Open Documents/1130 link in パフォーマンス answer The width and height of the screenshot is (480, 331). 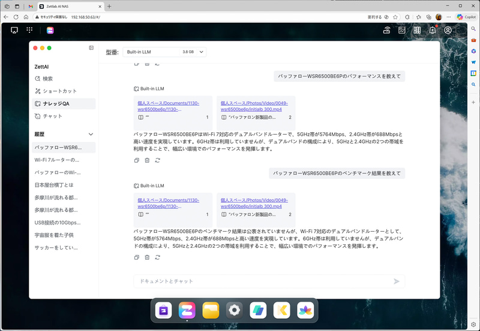(169, 107)
